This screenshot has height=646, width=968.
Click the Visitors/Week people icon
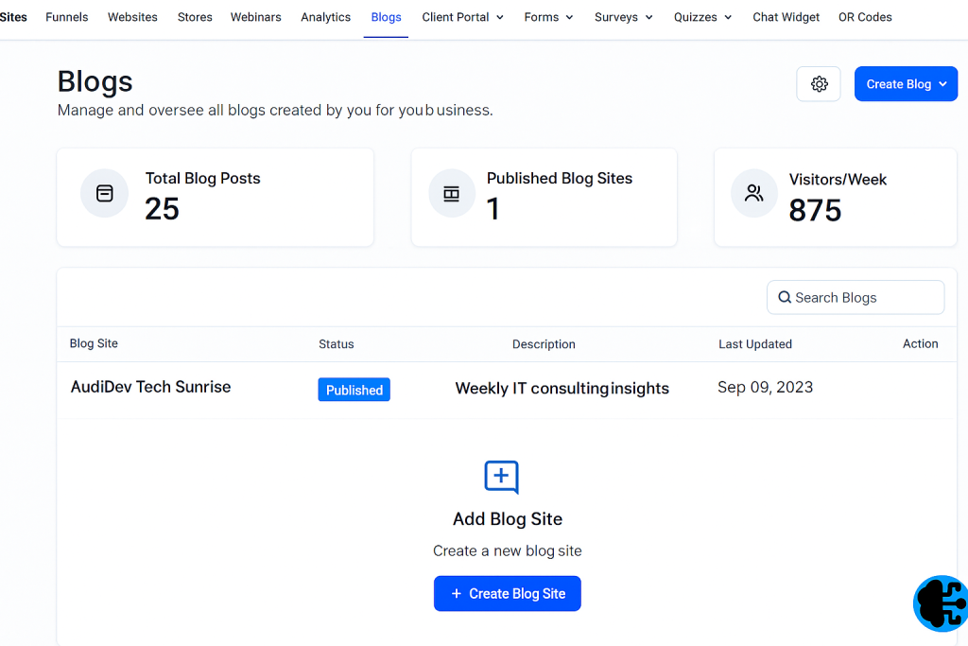tap(753, 192)
